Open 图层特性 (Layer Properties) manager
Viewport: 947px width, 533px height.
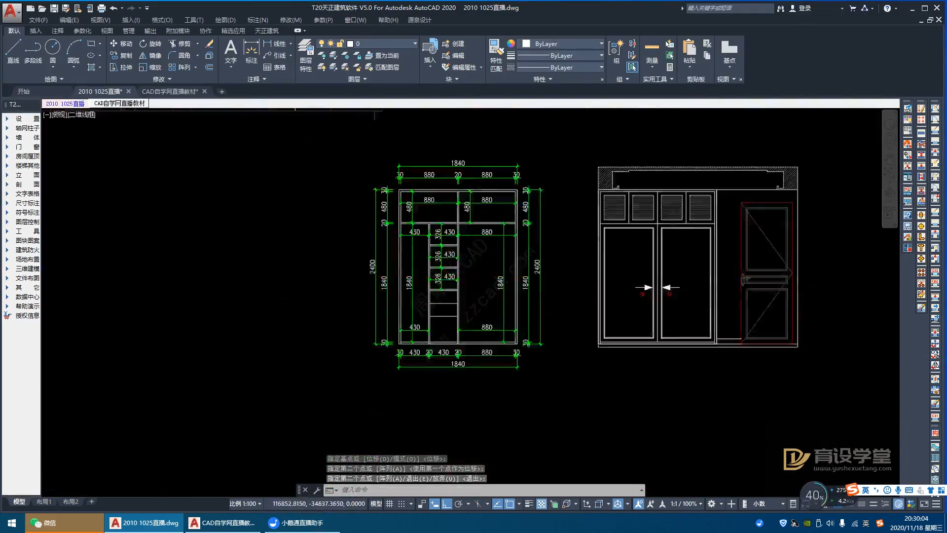[x=306, y=55]
